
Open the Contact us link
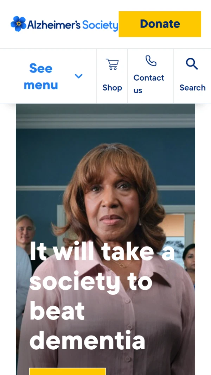coord(149,84)
